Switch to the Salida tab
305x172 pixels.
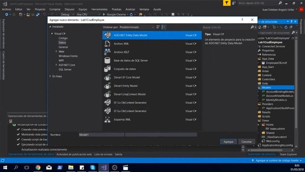pyautogui.click(x=118, y=154)
